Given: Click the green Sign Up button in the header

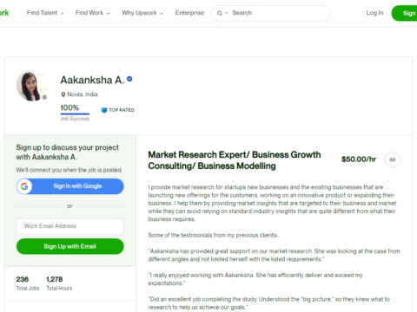Looking at the screenshot, I should pyautogui.click(x=404, y=13).
